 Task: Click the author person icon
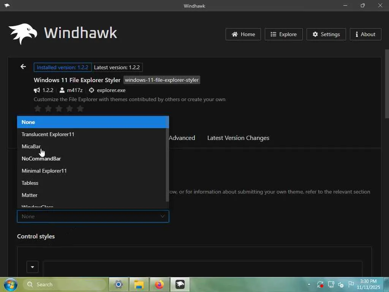(62, 90)
